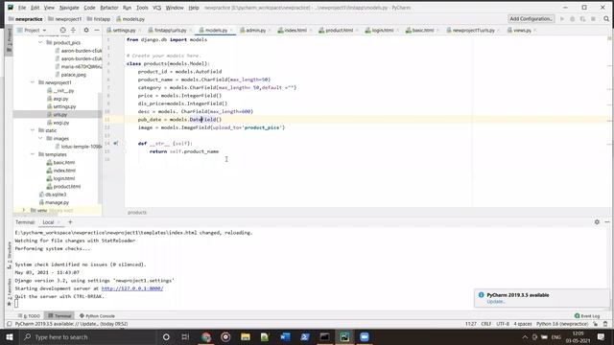Switch to the index.html editor tab
The image size is (614, 345).
295,30
